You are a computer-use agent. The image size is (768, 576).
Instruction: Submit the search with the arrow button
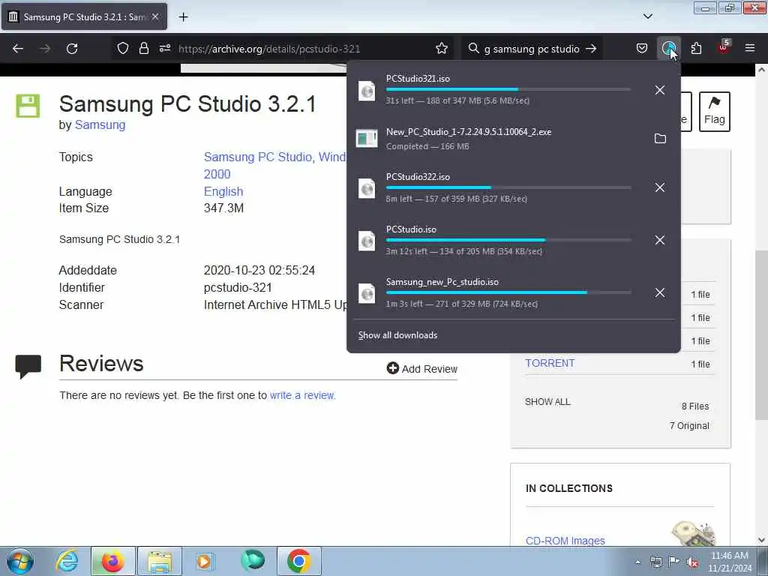point(591,49)
